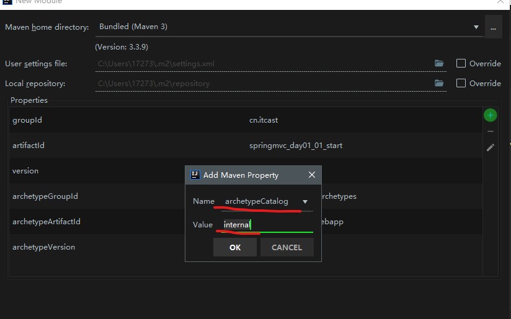This screenshot has width=511, height=319.
Task: Open the property Name dropdown arrow
Action: click(x=305, y=202)
